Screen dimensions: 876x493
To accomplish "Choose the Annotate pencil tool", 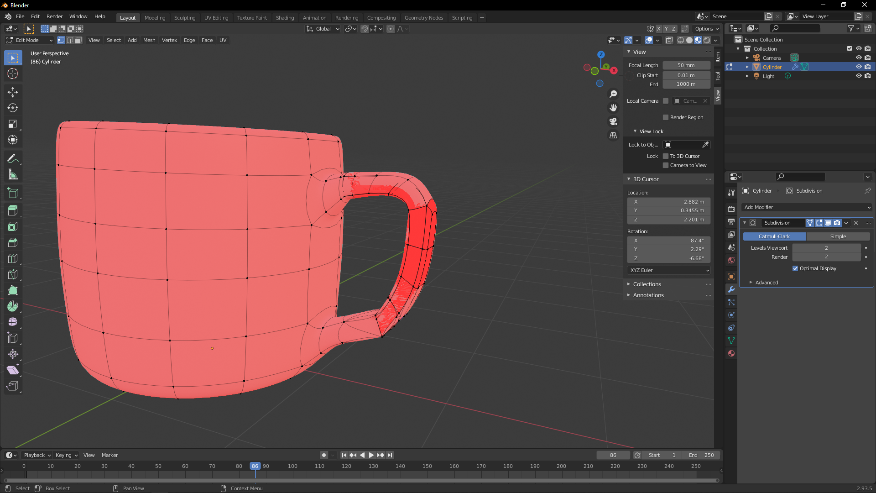I will [13, 158].
